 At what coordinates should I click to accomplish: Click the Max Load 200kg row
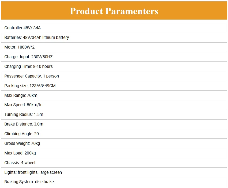click(x=114, y=153)
